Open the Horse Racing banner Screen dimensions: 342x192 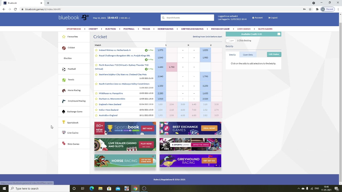coord(125,161)
